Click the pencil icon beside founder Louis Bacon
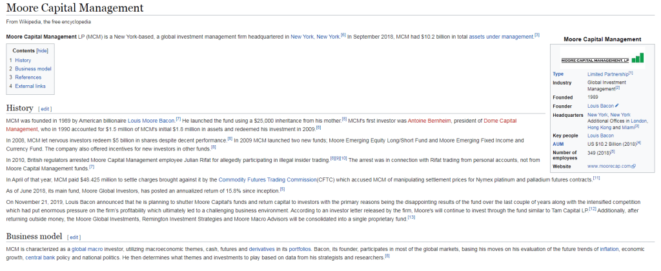The height and width of the screenshot is (271, 661). tap(617, 105)
